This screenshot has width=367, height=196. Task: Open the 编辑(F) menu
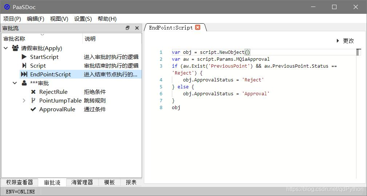tap(35, 19)
